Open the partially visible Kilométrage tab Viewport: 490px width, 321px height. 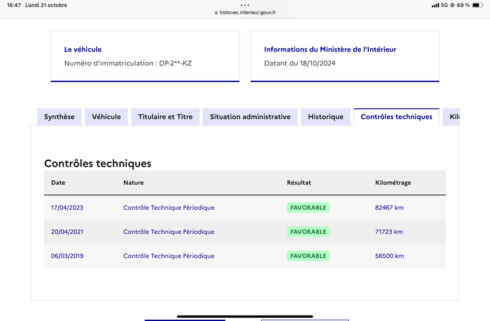(x=451, y=117)
